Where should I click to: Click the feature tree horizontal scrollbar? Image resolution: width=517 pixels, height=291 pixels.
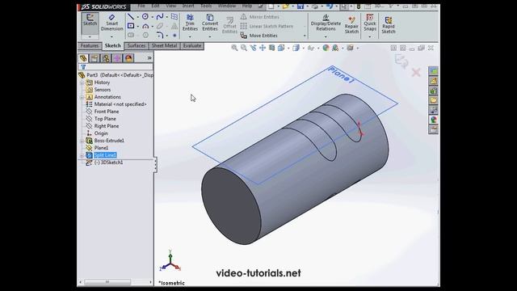click(x=116, y=282)
